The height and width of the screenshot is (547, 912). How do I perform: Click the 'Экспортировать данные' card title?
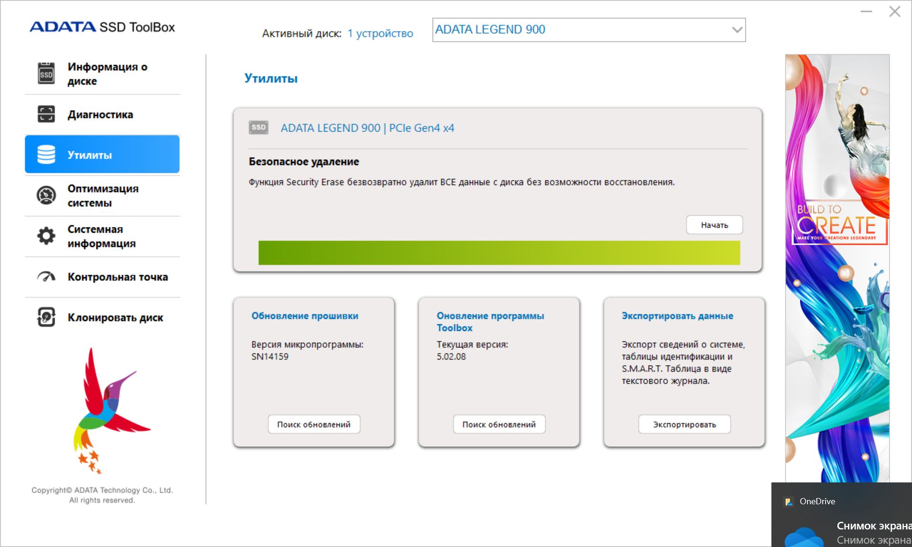pyautogui.click(x=677, y=316)
